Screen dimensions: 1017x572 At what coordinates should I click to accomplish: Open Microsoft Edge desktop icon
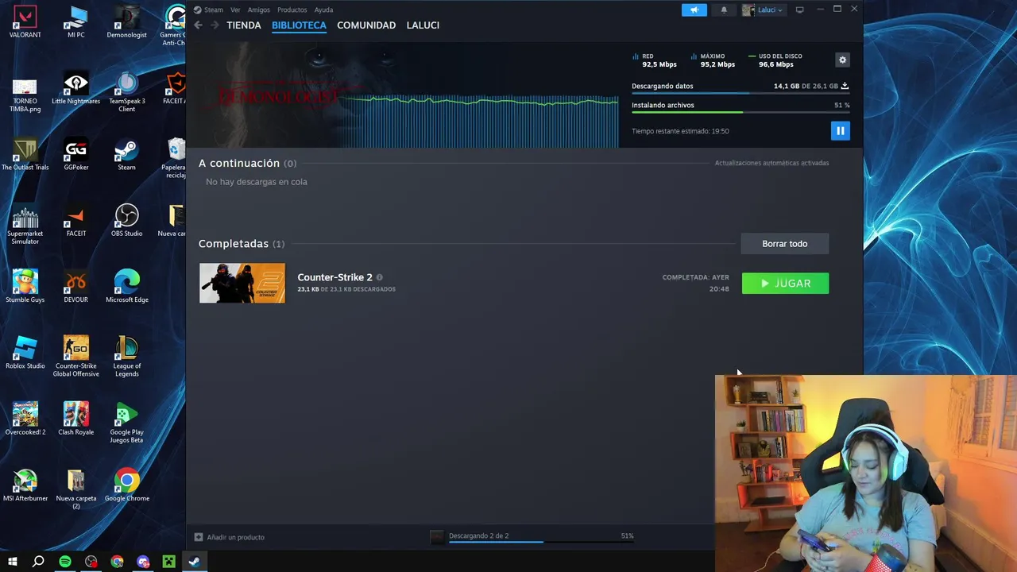pos(127,287)
